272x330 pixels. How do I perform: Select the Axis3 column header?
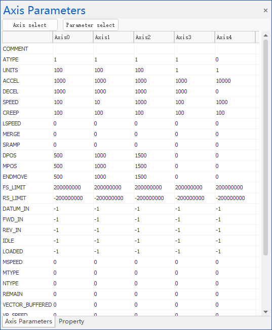[x=195, y=37]
